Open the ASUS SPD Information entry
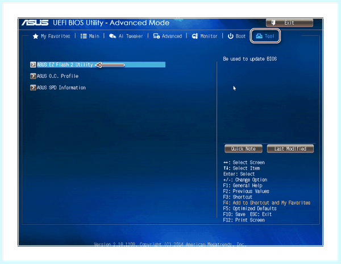341x264 pixels. (x=61, y=88)
